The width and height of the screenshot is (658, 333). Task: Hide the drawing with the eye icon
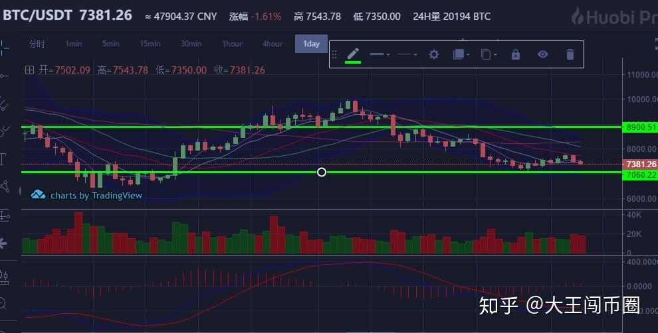[x=542, y=54]
